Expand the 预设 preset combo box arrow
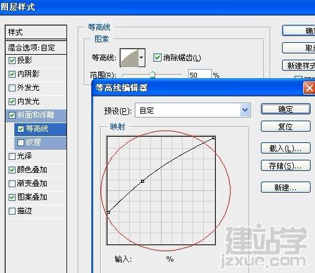The image size is (315, 273). [x=245, y=110]
